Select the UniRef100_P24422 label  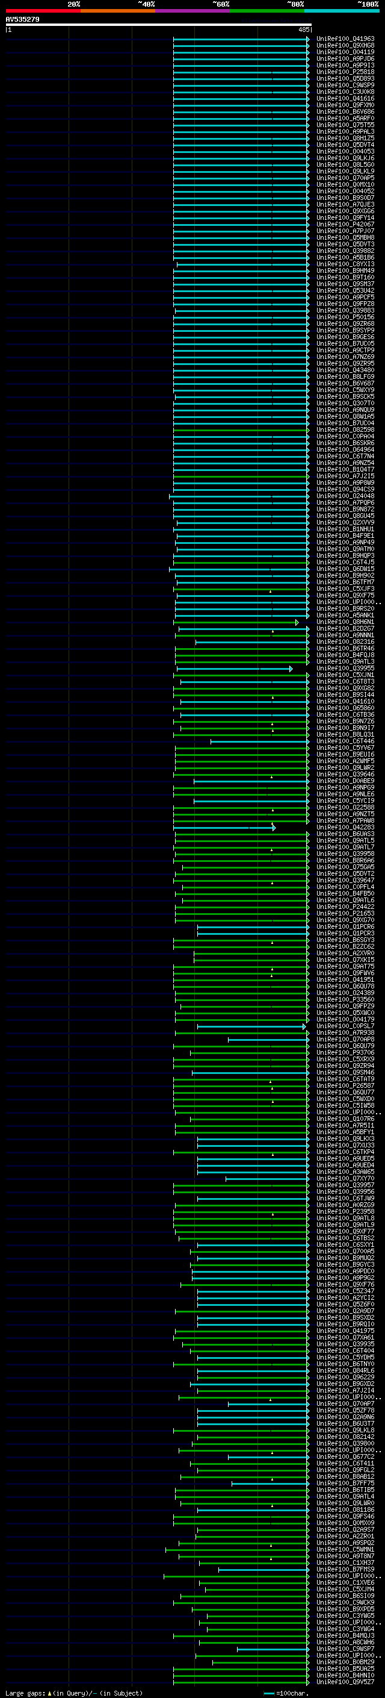pyautogui.click(x=345, y=907)
